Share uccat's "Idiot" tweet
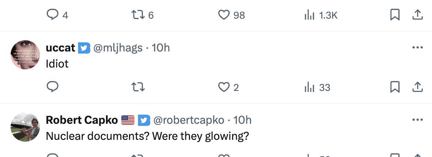The image size is (432, 157). pyautogui.click(x=417, y=87)
